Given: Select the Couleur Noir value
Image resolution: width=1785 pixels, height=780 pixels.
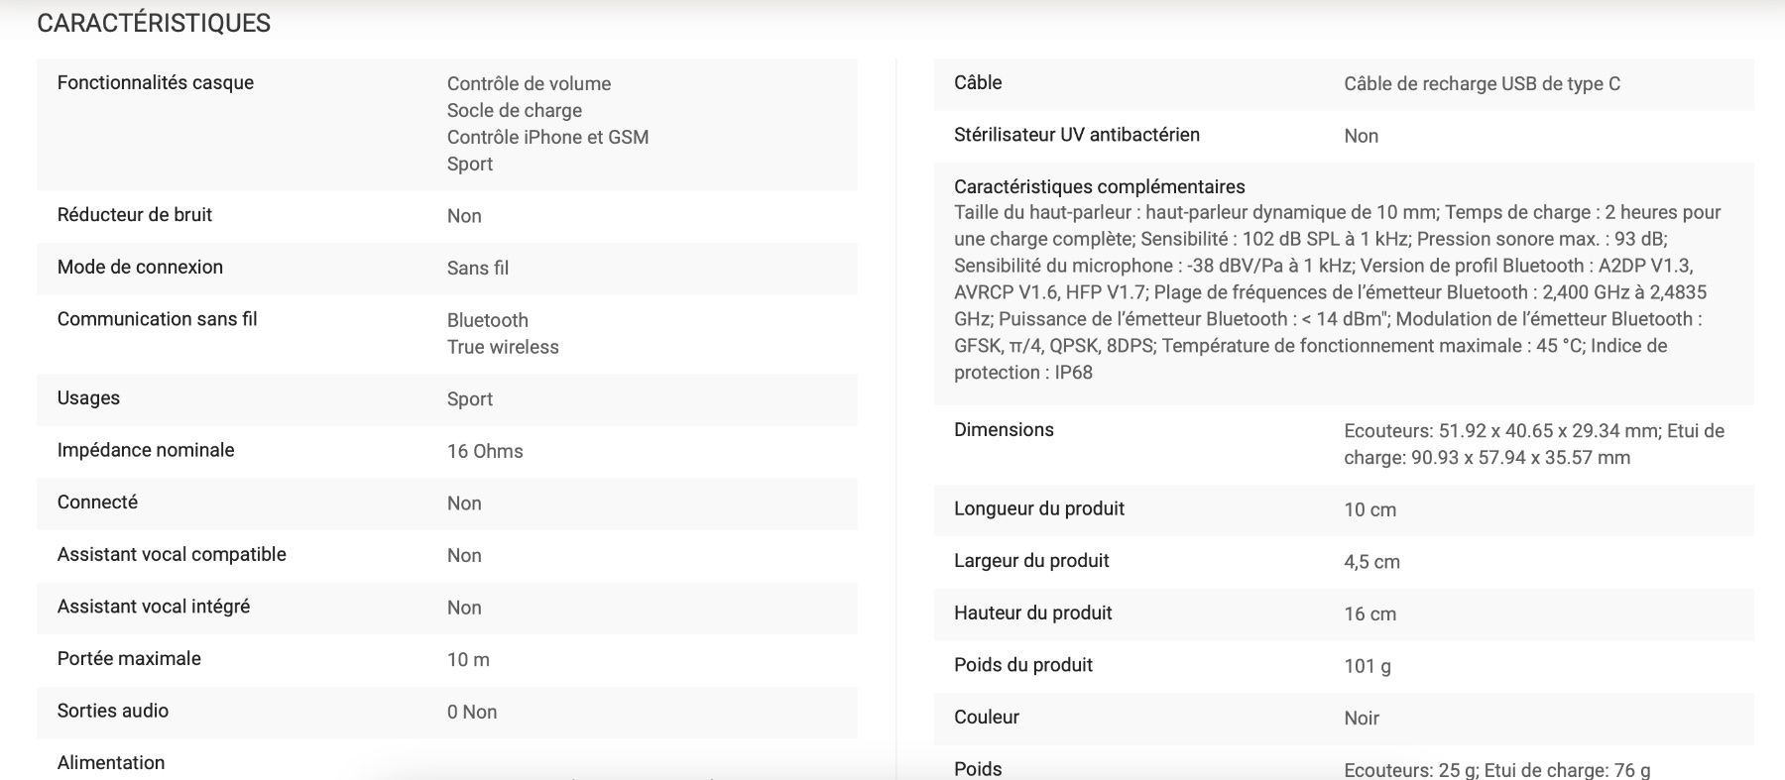Looking at the screenshot, I should 1362,718.
